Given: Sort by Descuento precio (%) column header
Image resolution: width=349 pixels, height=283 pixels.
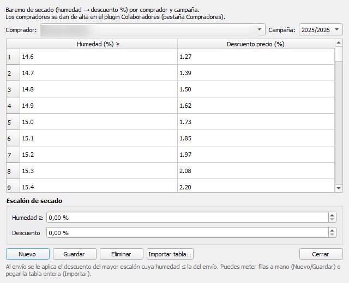Looking at the screenshot, I should pos(256,44).
